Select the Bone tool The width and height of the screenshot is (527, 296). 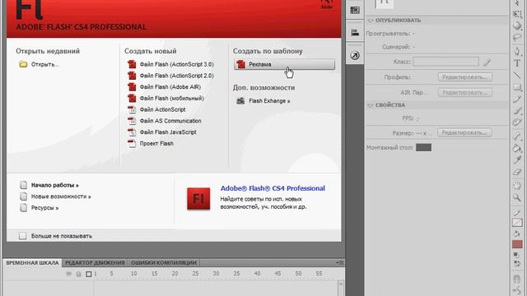coord(517,136)
